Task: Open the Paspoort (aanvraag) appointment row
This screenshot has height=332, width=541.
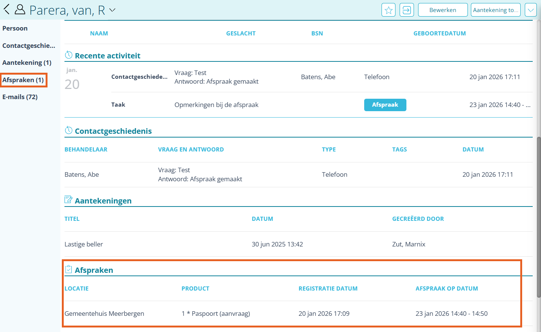Action: coord(216,314)
